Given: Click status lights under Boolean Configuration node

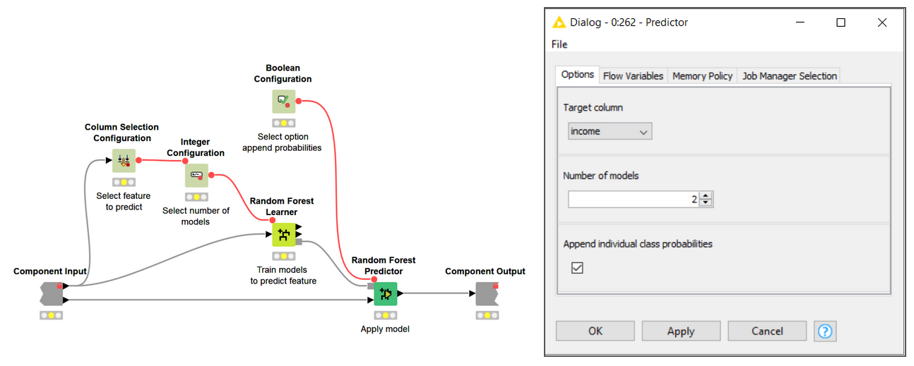Looking at the screenshot, I should coord(283,123).
